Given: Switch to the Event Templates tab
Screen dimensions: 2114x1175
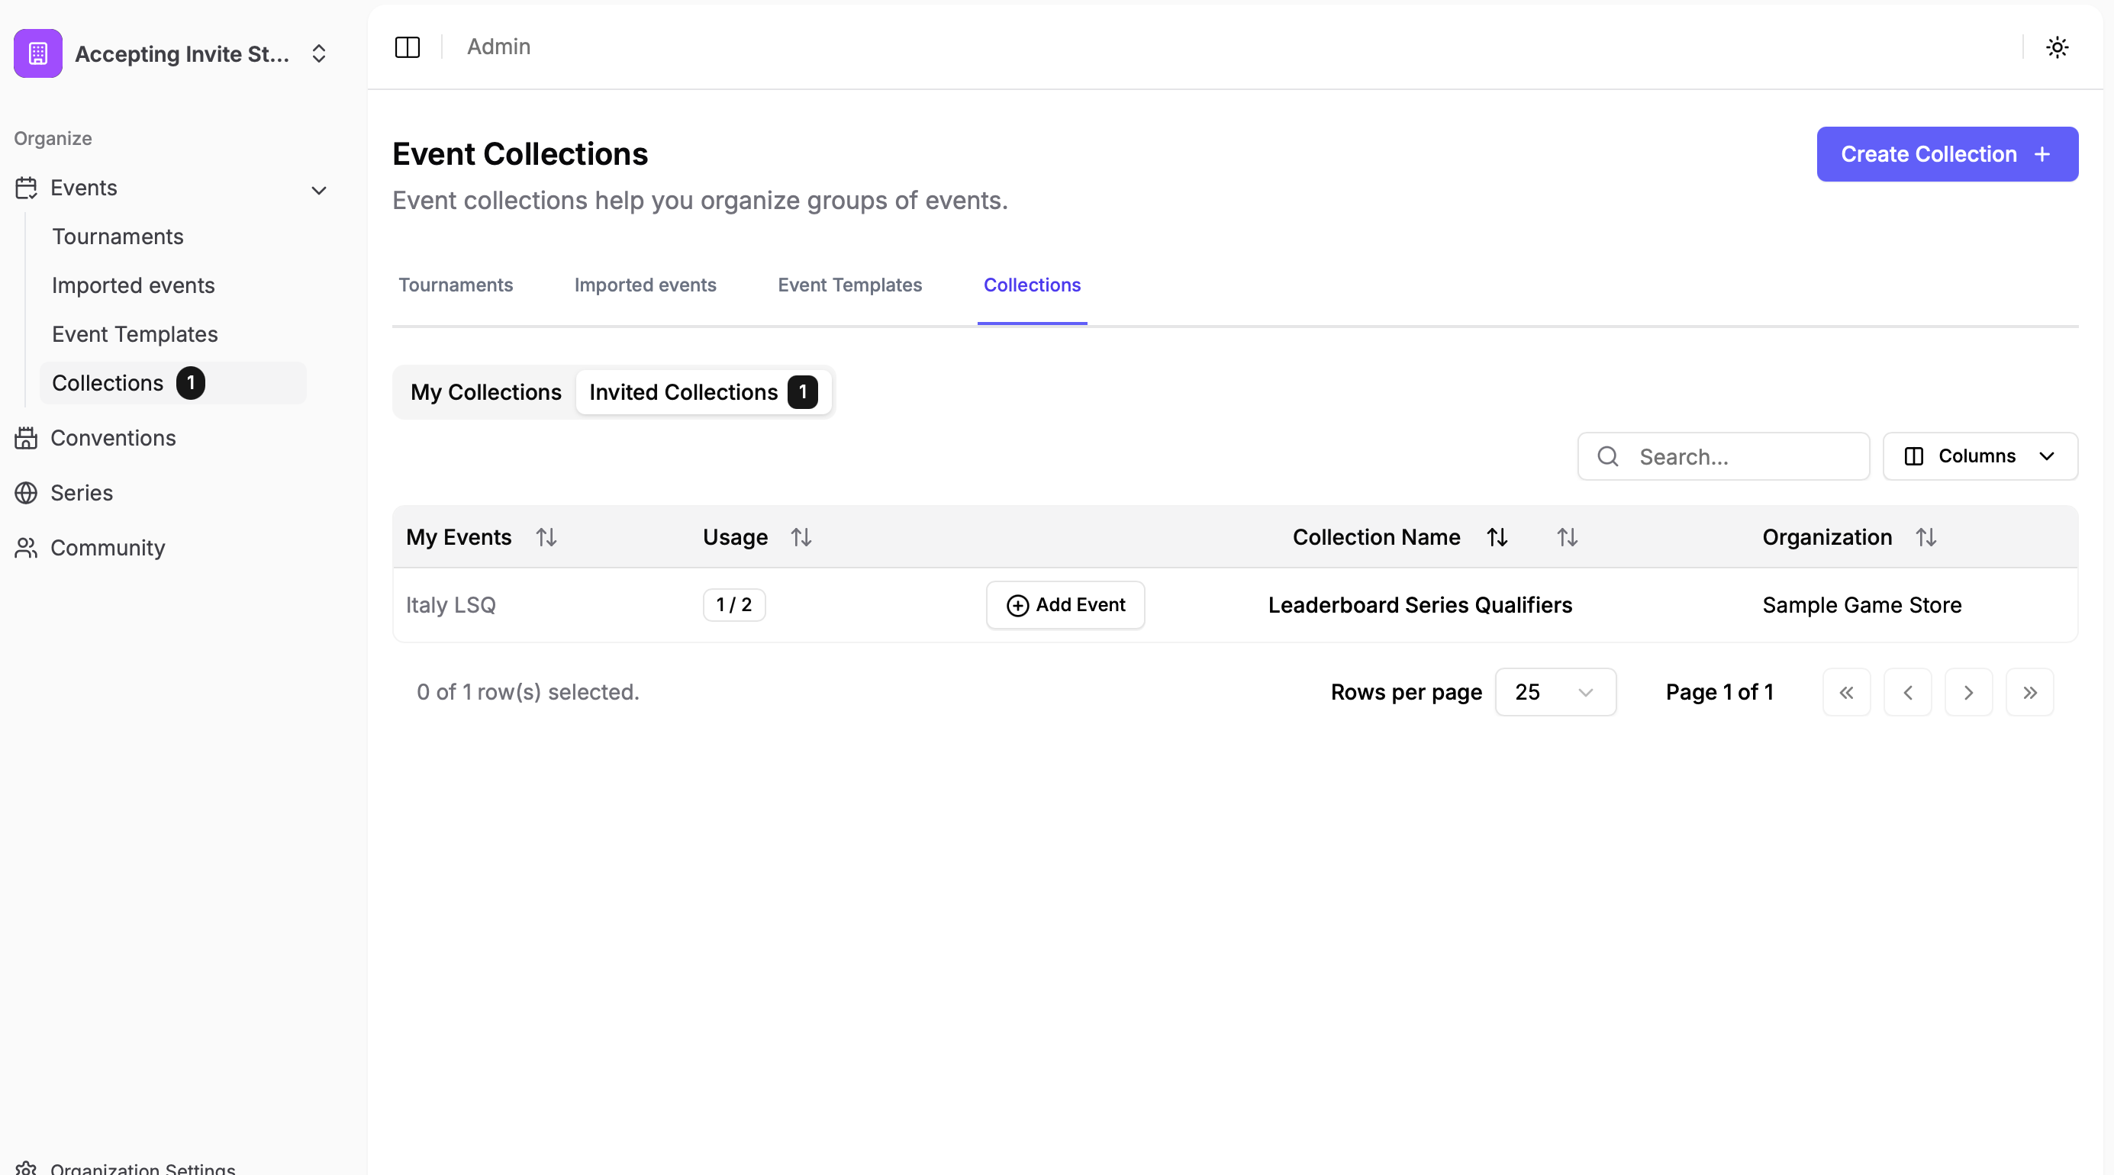Looking at the screenshot, I should (849, 285).
